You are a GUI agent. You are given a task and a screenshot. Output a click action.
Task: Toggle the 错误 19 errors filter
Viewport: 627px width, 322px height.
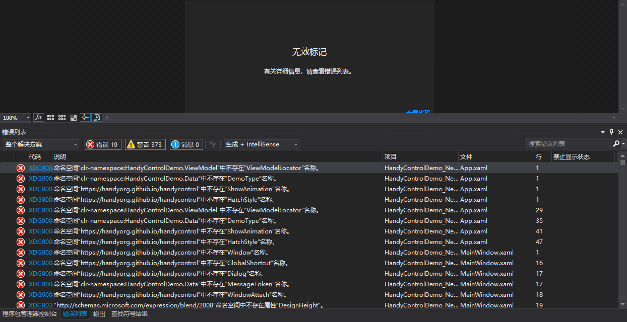tap(103, 144)
